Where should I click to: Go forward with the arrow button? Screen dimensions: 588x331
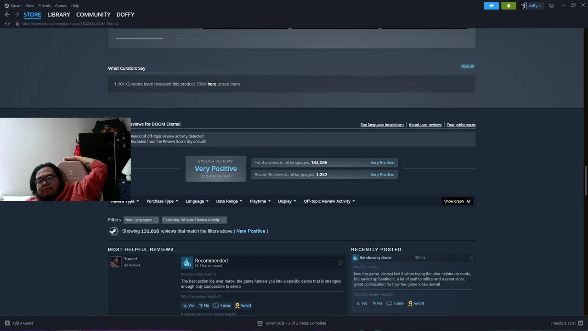[17, 15]
